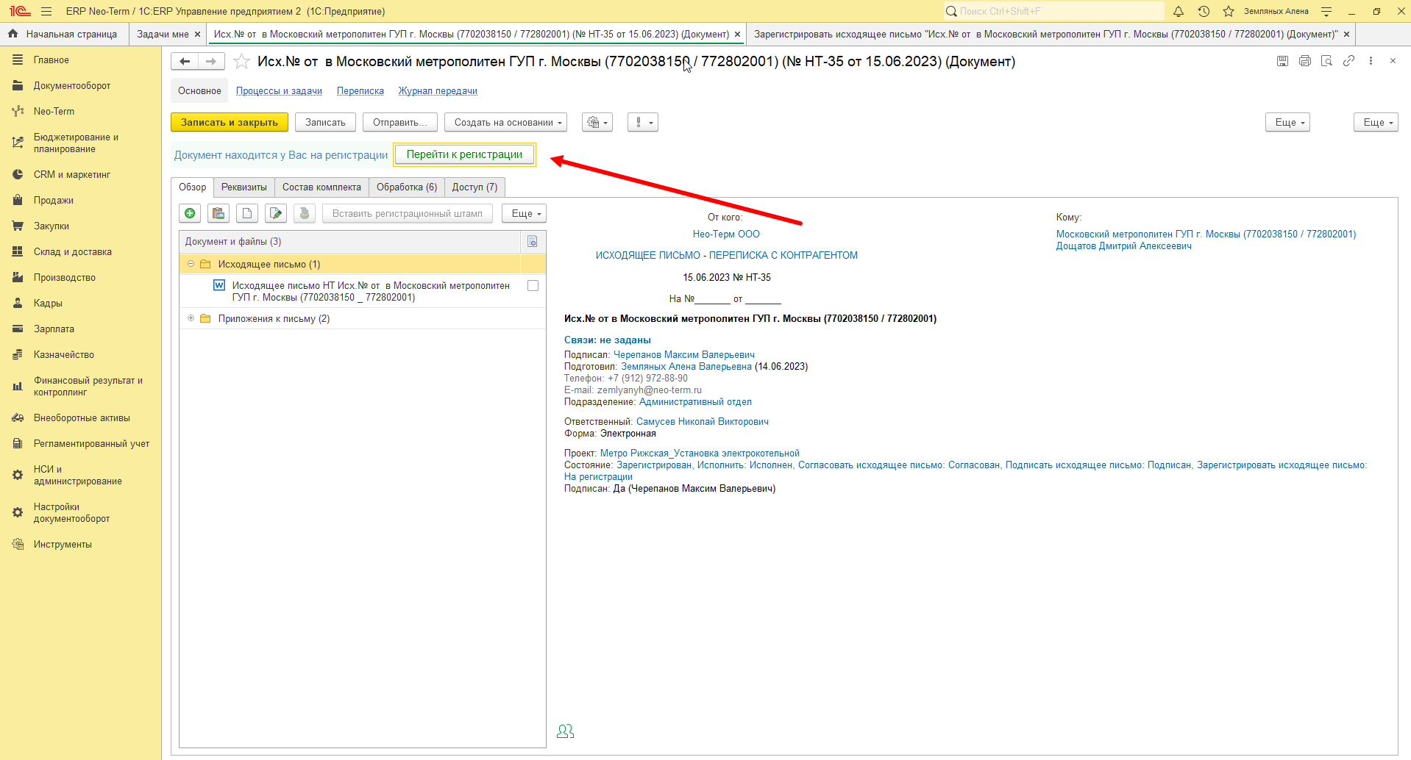This screenshot has width=1411, height=760.
Task: Click the Отправить... button
Action: point(399,122)
